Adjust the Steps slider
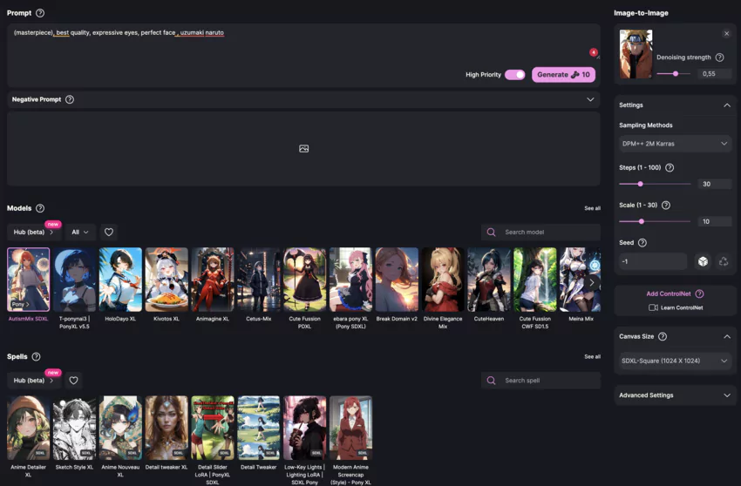This screenshot has width=741, height=486. pos(655,184)
